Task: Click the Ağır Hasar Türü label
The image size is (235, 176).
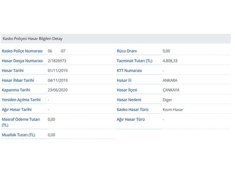Action: (131, 119)
